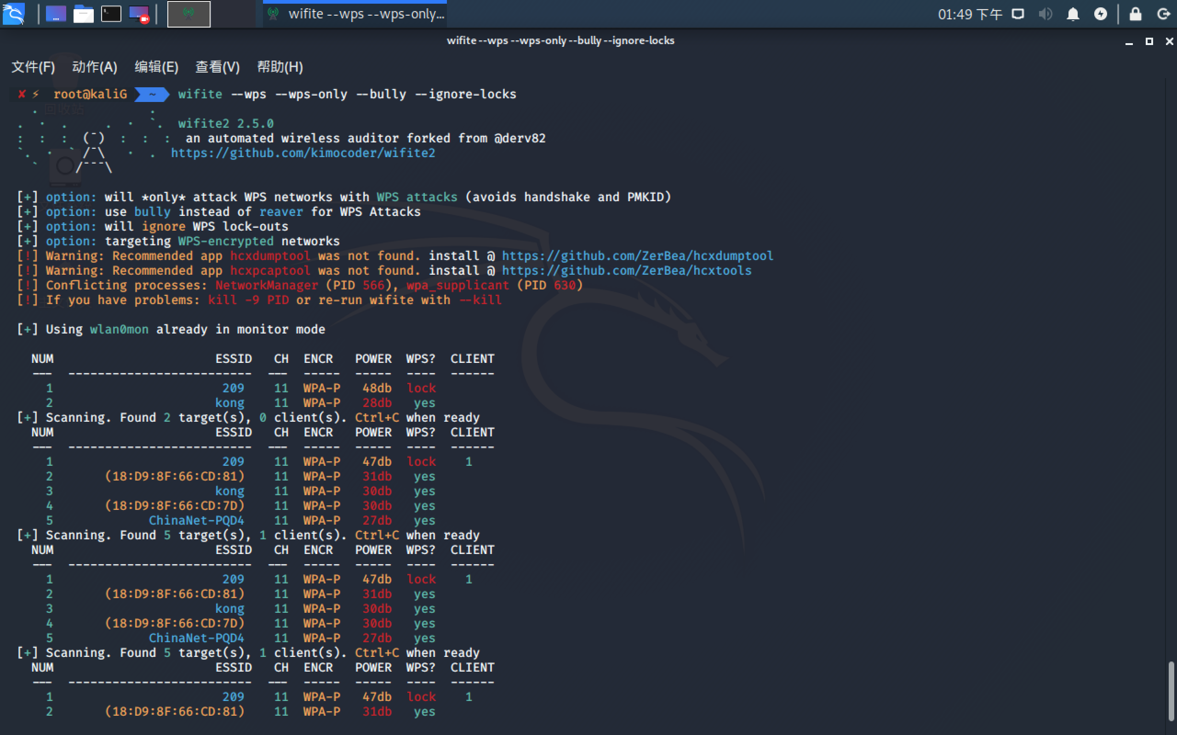
Task: Click the volume speaker tray icon
Action: (1045, 14)
